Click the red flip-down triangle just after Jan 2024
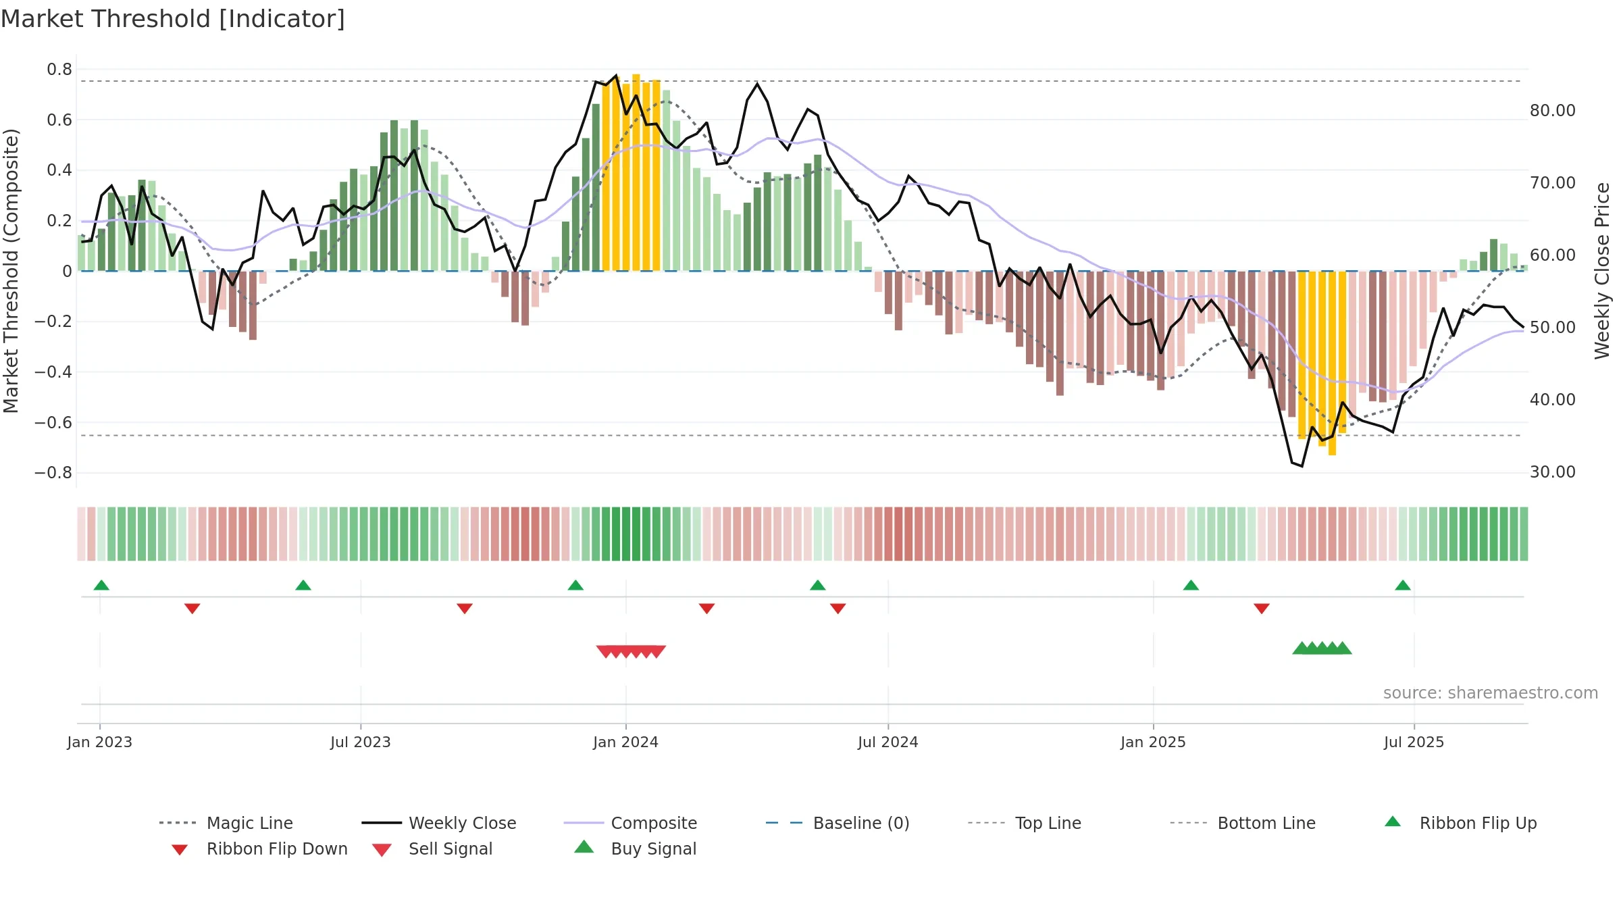This screenshot has width=1621, height=912. click(x=707, y=609)
